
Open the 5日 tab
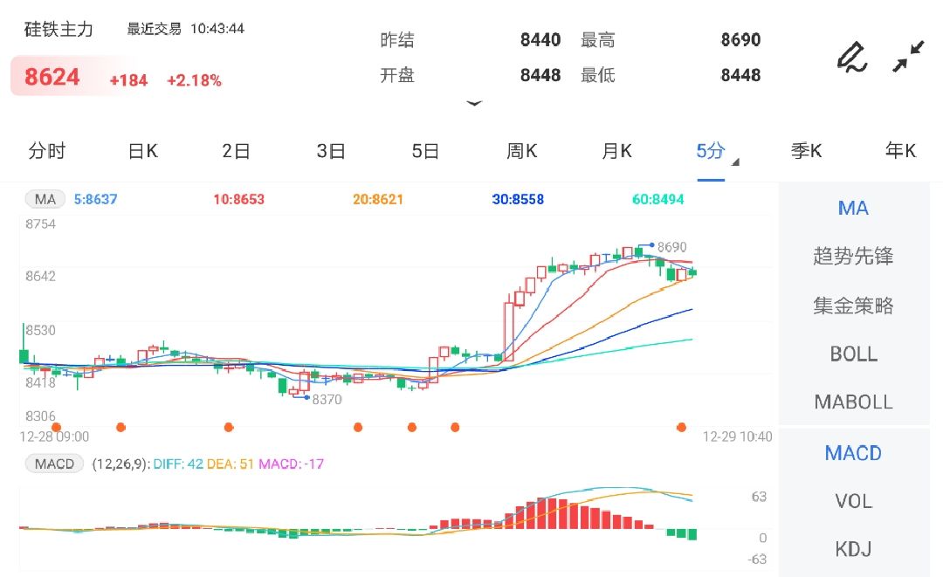pyautogui.click(x=425, y=151)
